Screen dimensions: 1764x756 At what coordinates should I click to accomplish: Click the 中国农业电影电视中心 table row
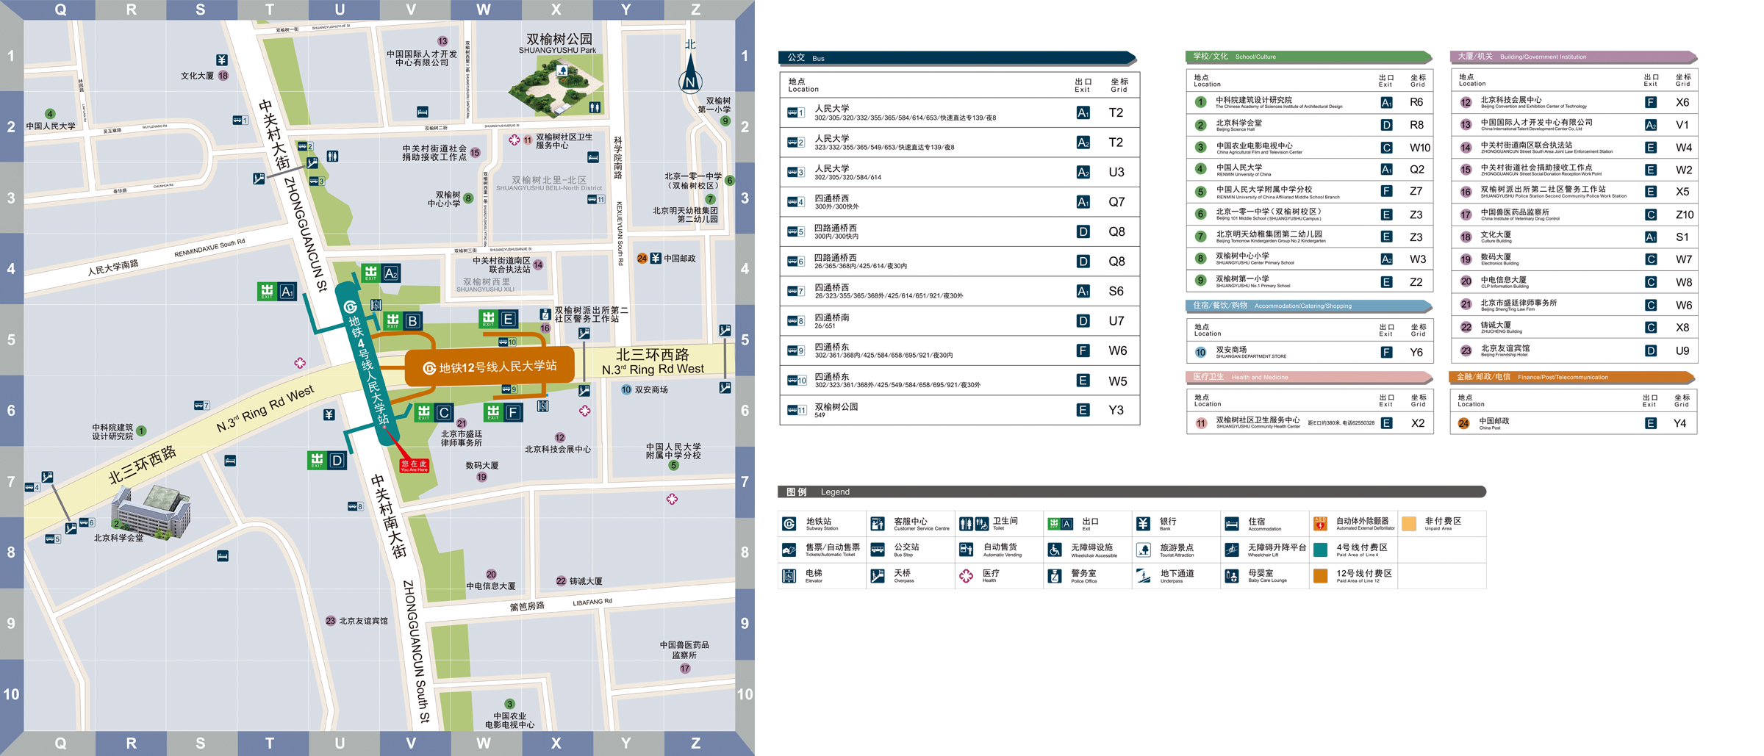pyautogui.click(x=1310, y=148)
